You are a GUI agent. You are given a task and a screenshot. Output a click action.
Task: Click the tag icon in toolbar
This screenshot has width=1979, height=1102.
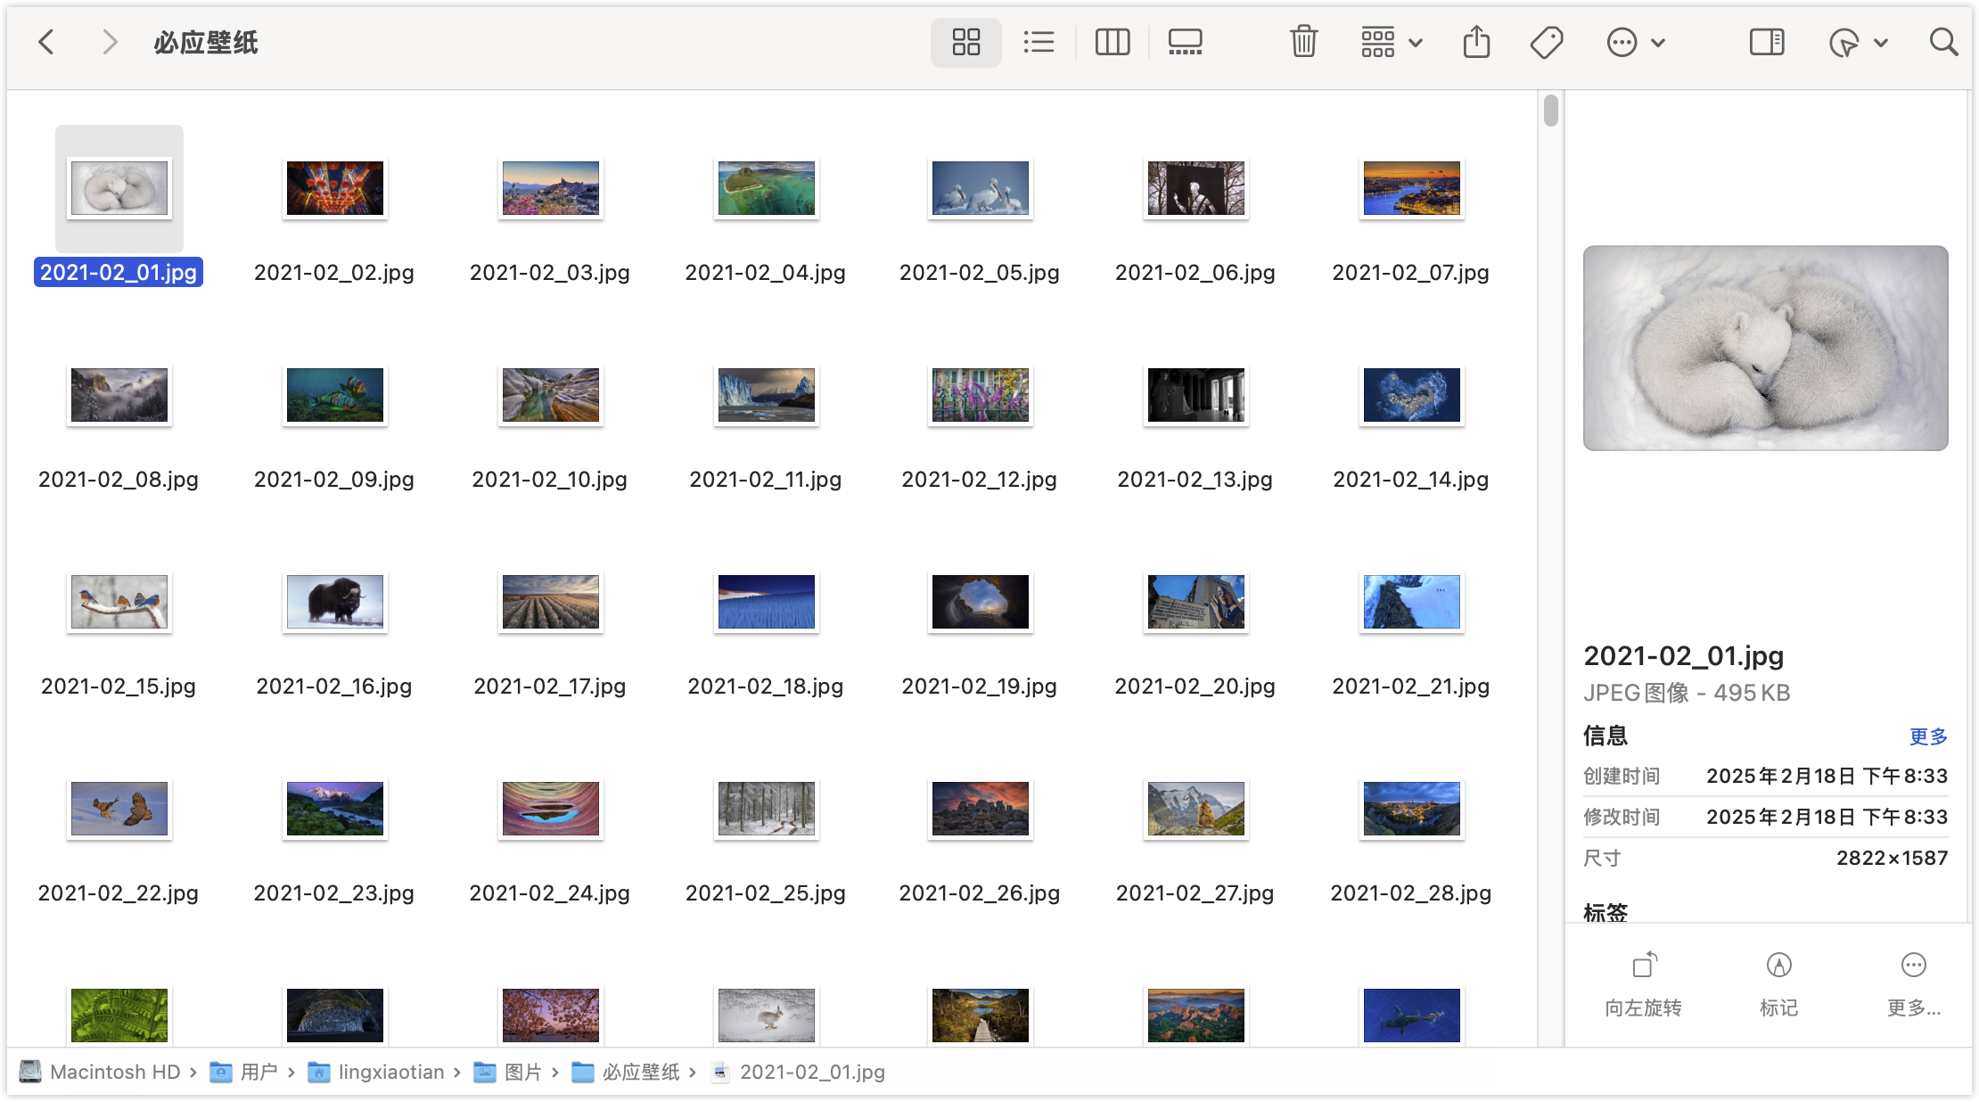1547,42
